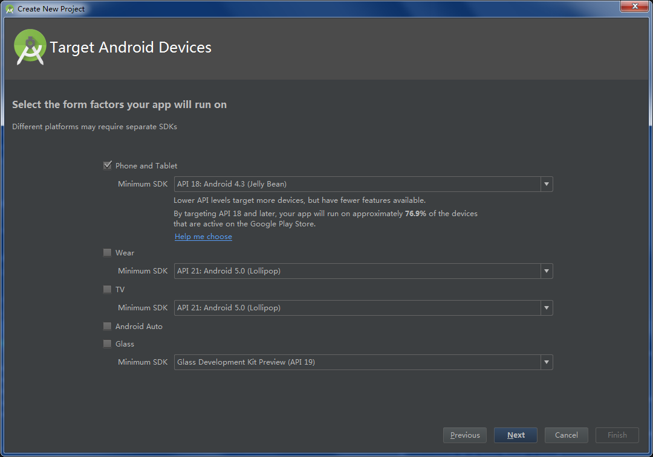Viewport: 653px width, 457px height.
Task: Enable the TV form factor checkbox
Action: [108, 289]
